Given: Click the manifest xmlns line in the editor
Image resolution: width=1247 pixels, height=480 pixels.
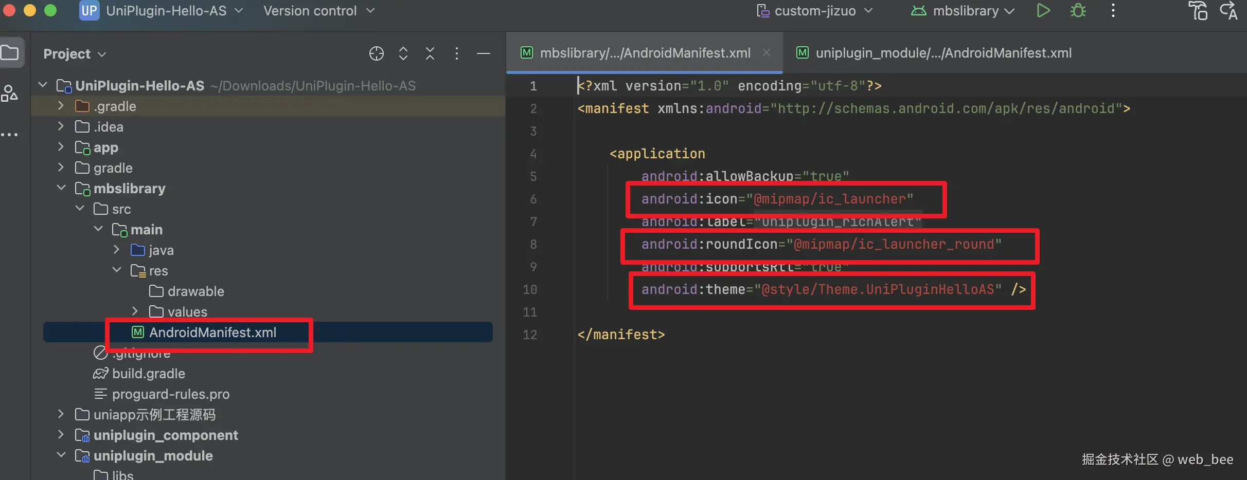Looking at the screenshot, I should tap(854, 108).
